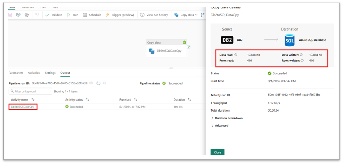Click panel divider collapse handle
This screenshot has width=343, height=164.
click(171, 68)
